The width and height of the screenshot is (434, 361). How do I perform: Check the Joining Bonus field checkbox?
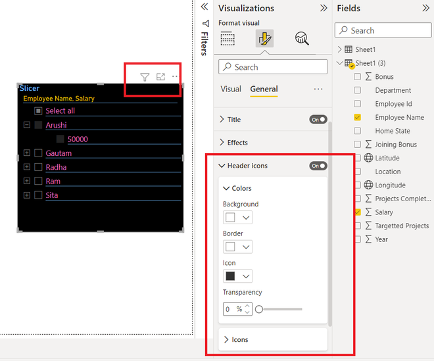pyautogui.click(x=357, y=144)
